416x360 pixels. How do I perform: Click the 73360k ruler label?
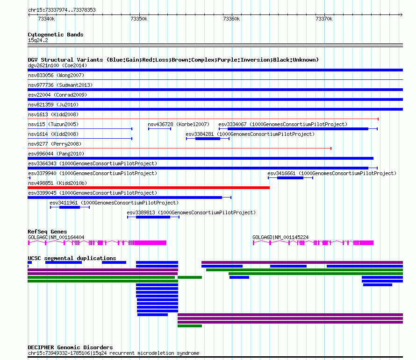pos(231,19)
